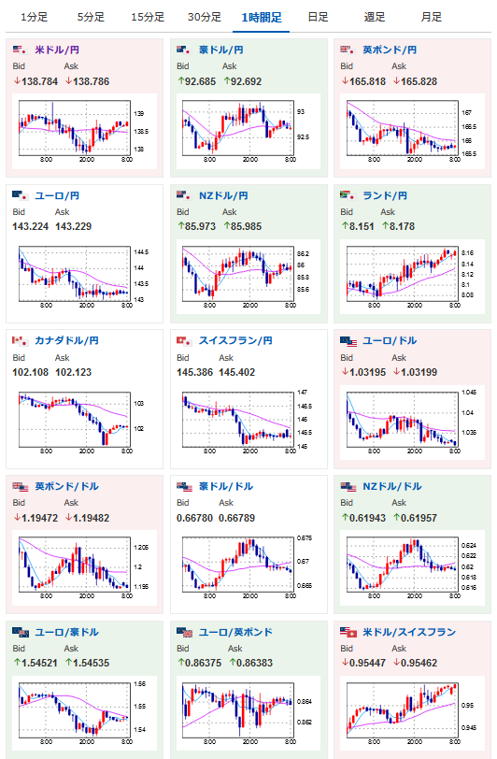Click the Australia/Japan flag icon beside 豪ドル/円
Image resolution: width=497 pixels, height=759 pixels.
[184, 50]
